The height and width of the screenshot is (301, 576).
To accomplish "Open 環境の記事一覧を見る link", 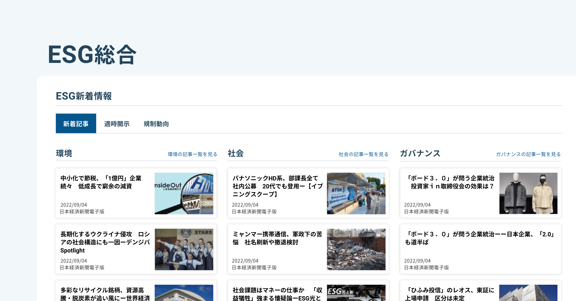I will pos(192,154).
